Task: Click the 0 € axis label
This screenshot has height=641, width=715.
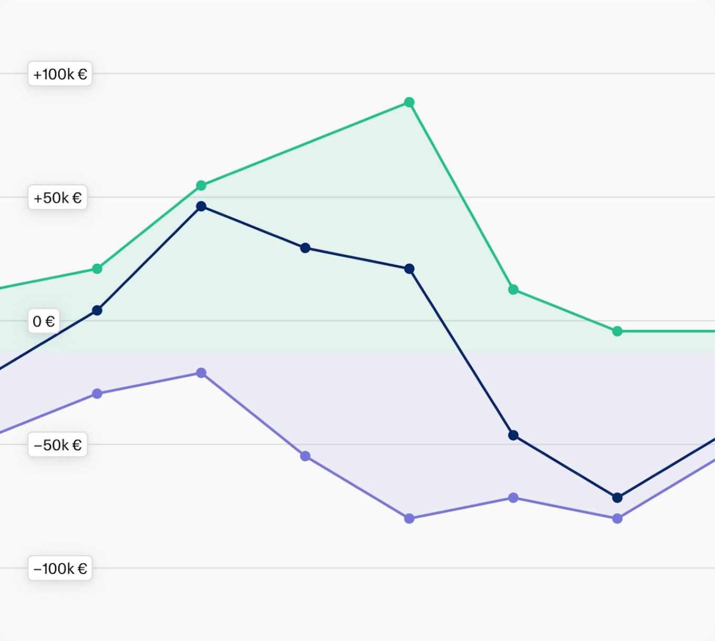Action: tap(44, 321)
